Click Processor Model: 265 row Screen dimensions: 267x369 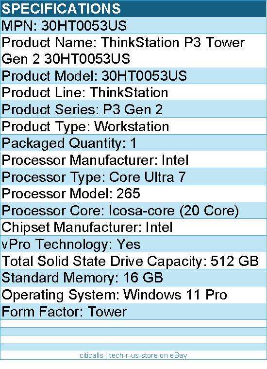coord(133,193)
